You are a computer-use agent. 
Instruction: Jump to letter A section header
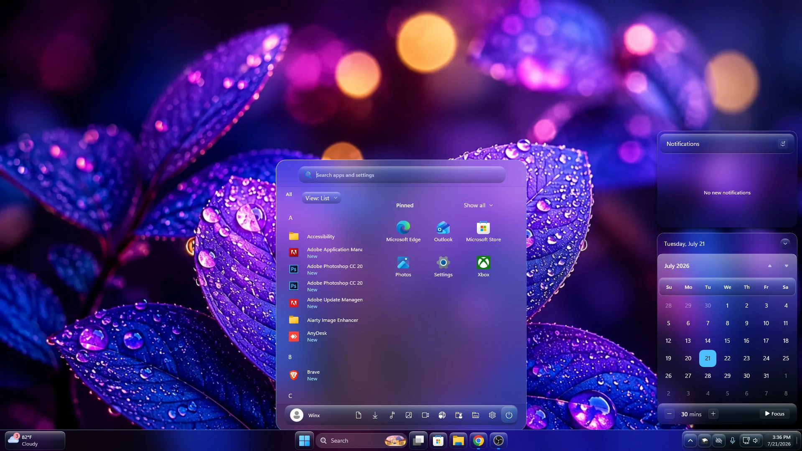point(290,218)
